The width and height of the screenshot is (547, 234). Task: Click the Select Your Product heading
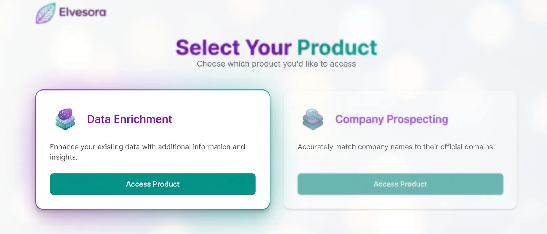tap(277, 47)
